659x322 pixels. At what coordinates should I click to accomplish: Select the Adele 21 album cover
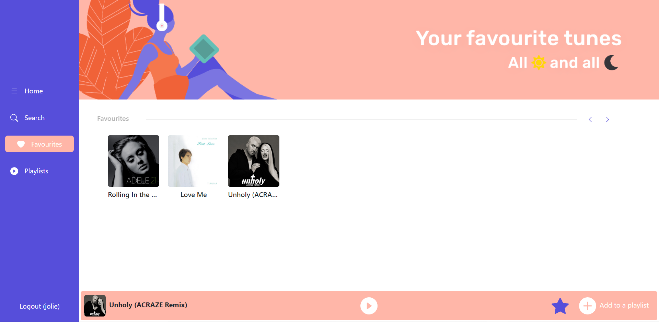(134, 161)
